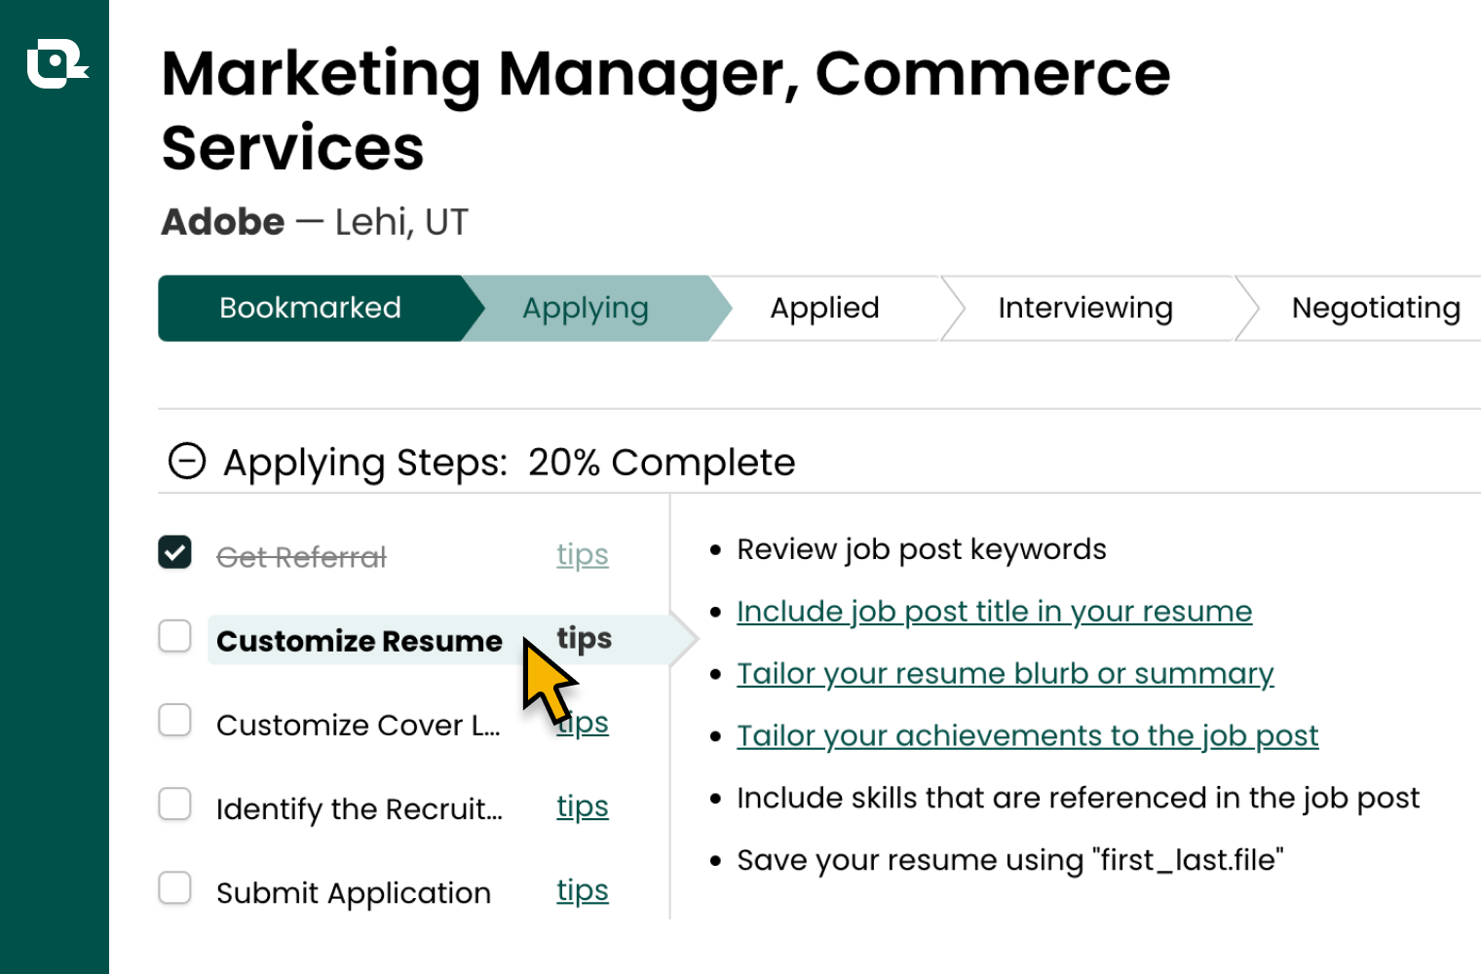The image size is (1481, 974).
Task: Switch to the Applied stage
Action: [825, 308]
